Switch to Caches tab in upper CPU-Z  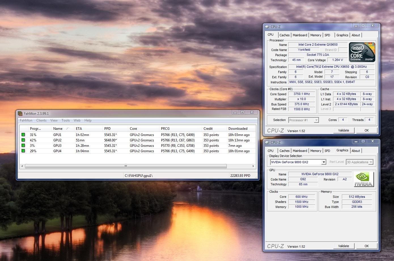point(284,35)
